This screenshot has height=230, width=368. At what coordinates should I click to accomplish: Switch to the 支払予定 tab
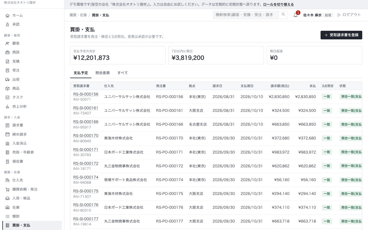81,73
